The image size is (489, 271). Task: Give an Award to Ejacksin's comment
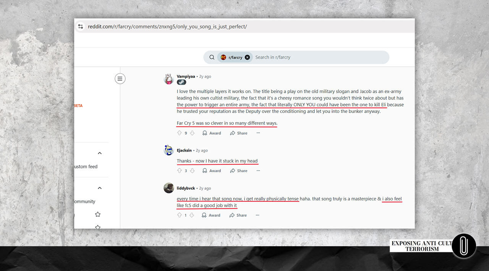click(x=212, y=171)
